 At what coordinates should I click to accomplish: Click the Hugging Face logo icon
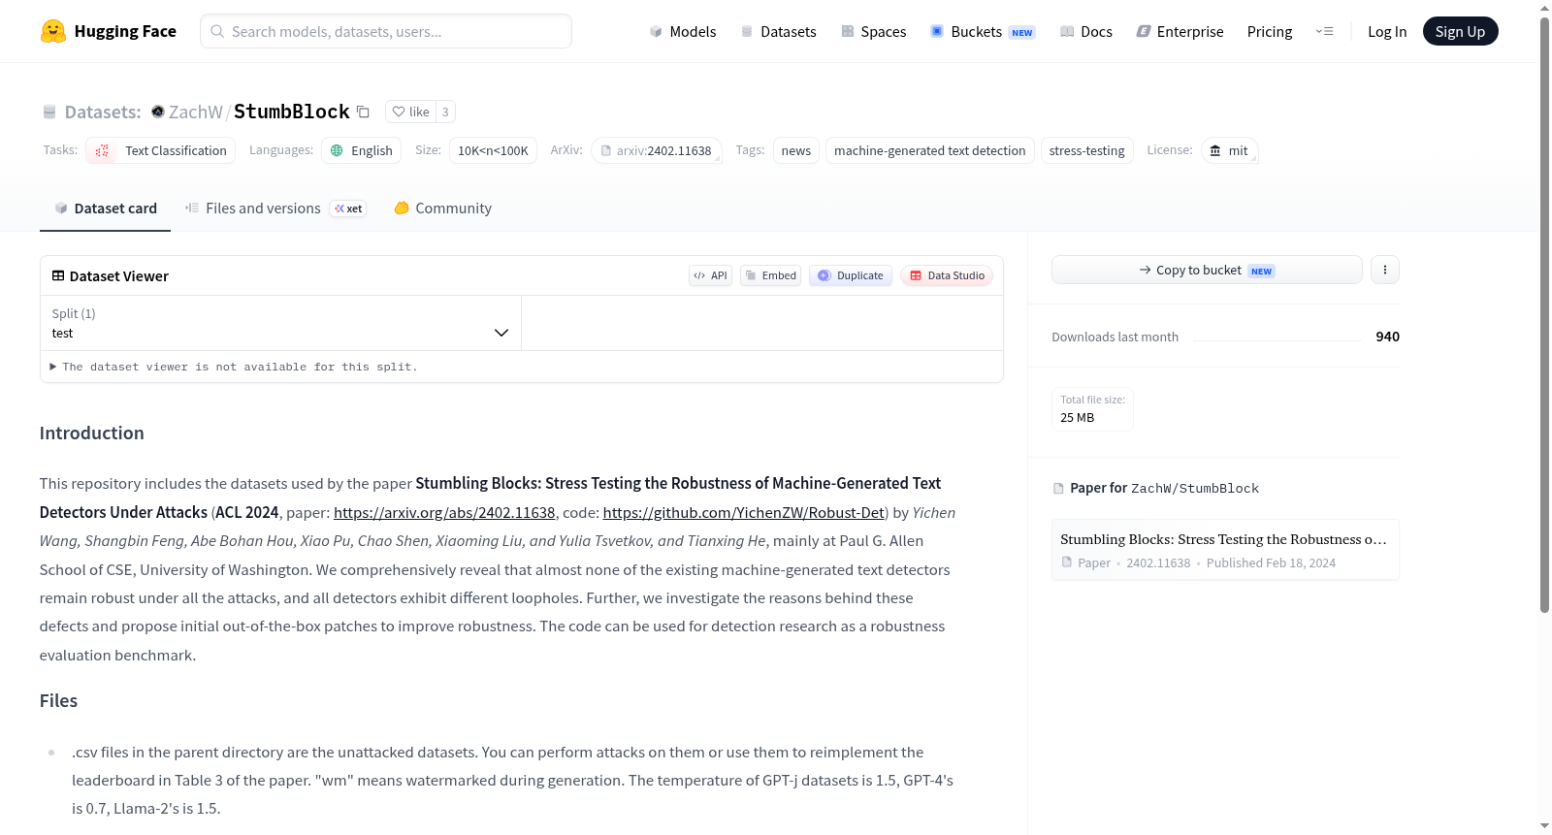click(53, 31)
